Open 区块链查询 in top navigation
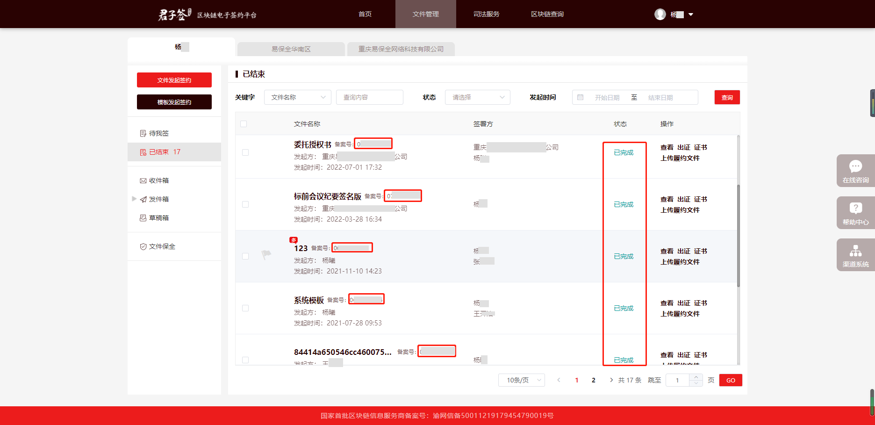Screen dimensions: 875x425 tap(547, 14)
